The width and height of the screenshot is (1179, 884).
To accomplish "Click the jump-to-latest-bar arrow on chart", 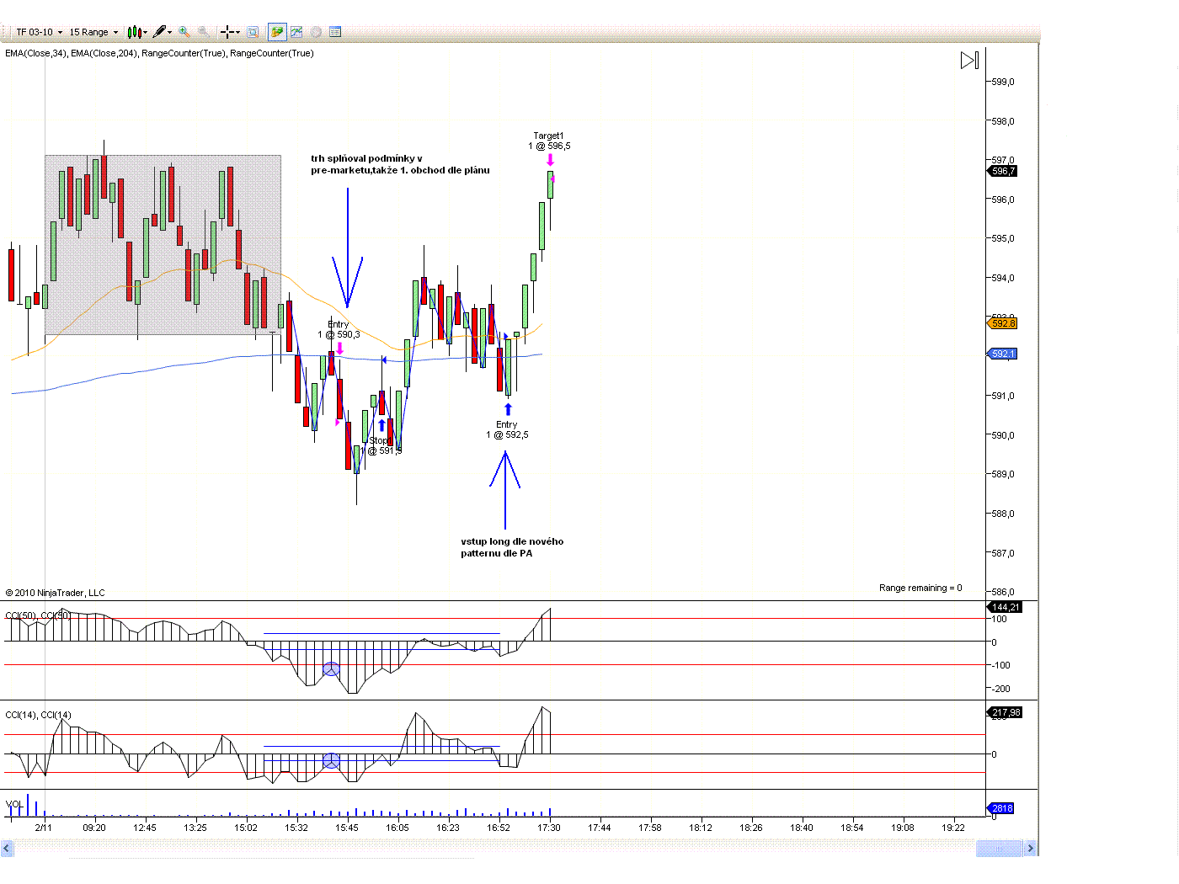I will tap(969, 61).
